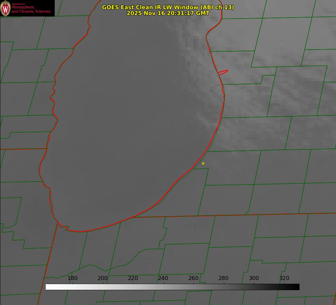
Task: Click the 280 colorbar tick label
Action: tap(224, 278)
